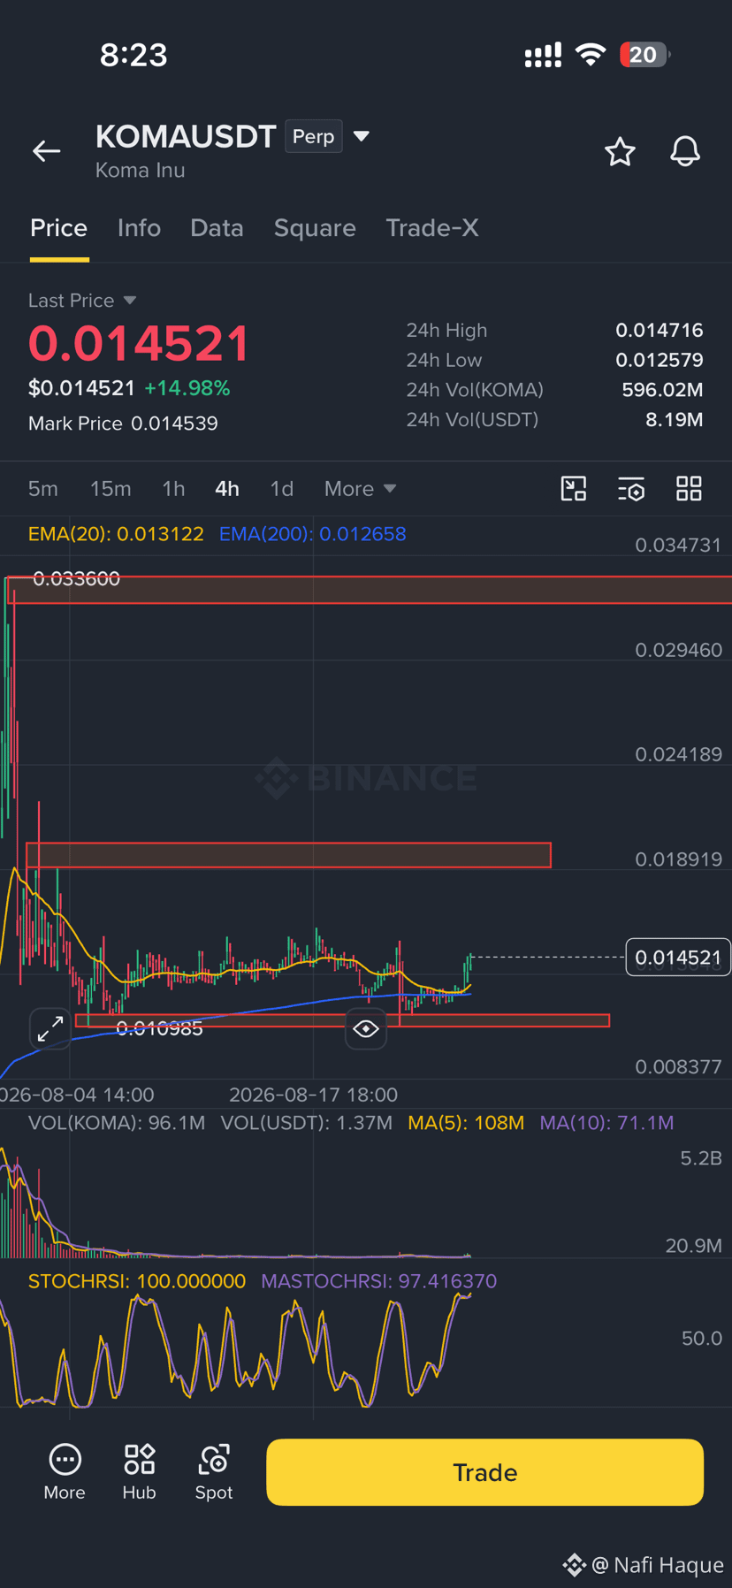Toggle chart drawings visibility with the eye icon
The image size is (732, 1588).
coord(366,1028)
